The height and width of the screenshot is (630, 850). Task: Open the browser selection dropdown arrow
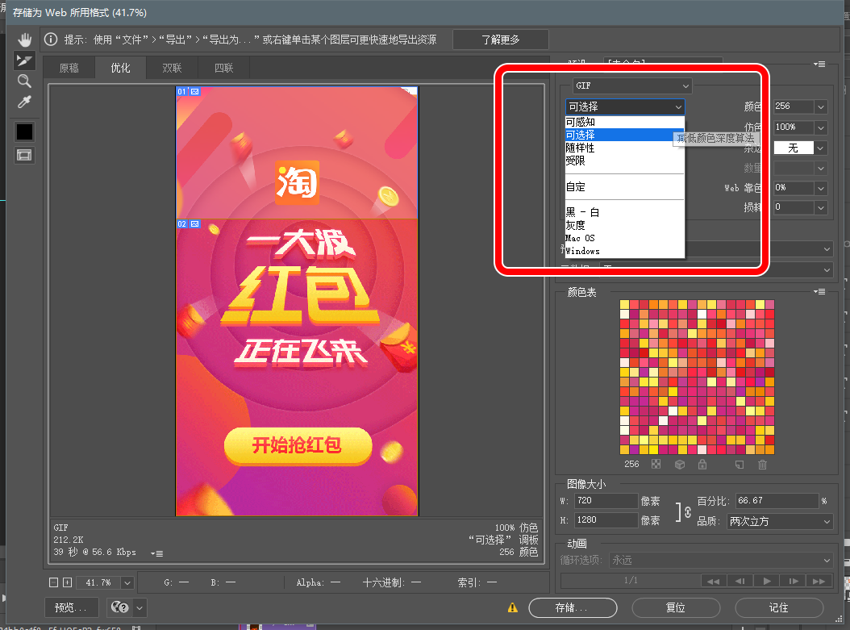140,607
